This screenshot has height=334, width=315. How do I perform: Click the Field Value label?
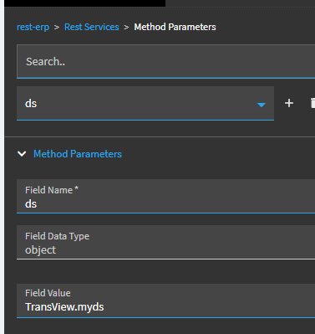pyautogui.click(x=48, y=293)
